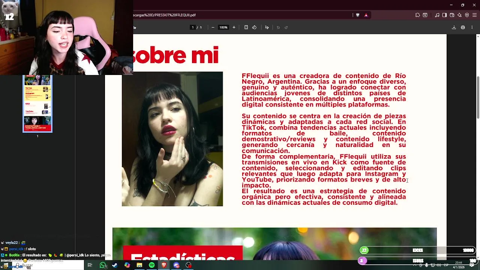This screenshot has width=480, height=270.
Task: Open File Explorer from the taskbar
Action: [139, 265]
